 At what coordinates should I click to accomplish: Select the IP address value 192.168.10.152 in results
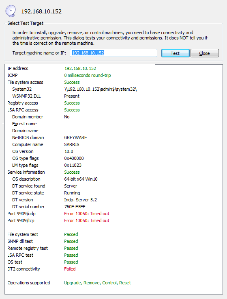80,68
